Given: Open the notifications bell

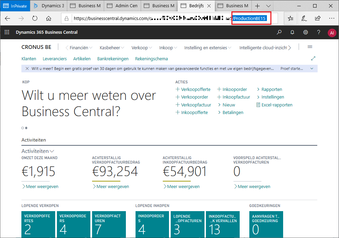Looking at the screenshot, I should (x=292, y=32).
